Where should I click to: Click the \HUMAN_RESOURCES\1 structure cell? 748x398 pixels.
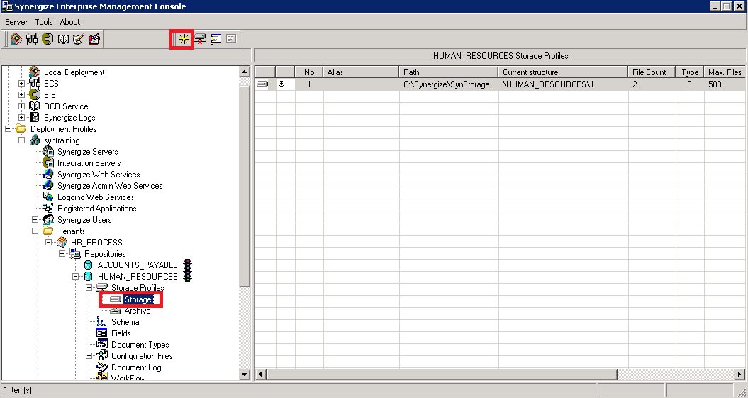click(x=564, y=84)
